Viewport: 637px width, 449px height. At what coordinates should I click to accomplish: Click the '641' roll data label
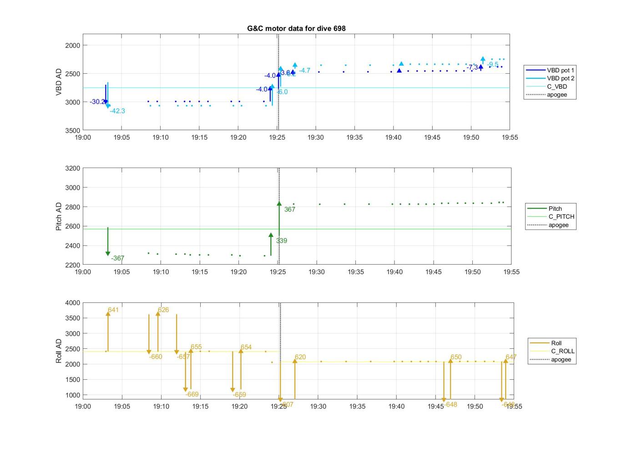(113, 310)
